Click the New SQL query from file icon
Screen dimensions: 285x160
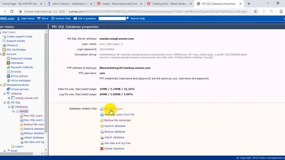102,115
